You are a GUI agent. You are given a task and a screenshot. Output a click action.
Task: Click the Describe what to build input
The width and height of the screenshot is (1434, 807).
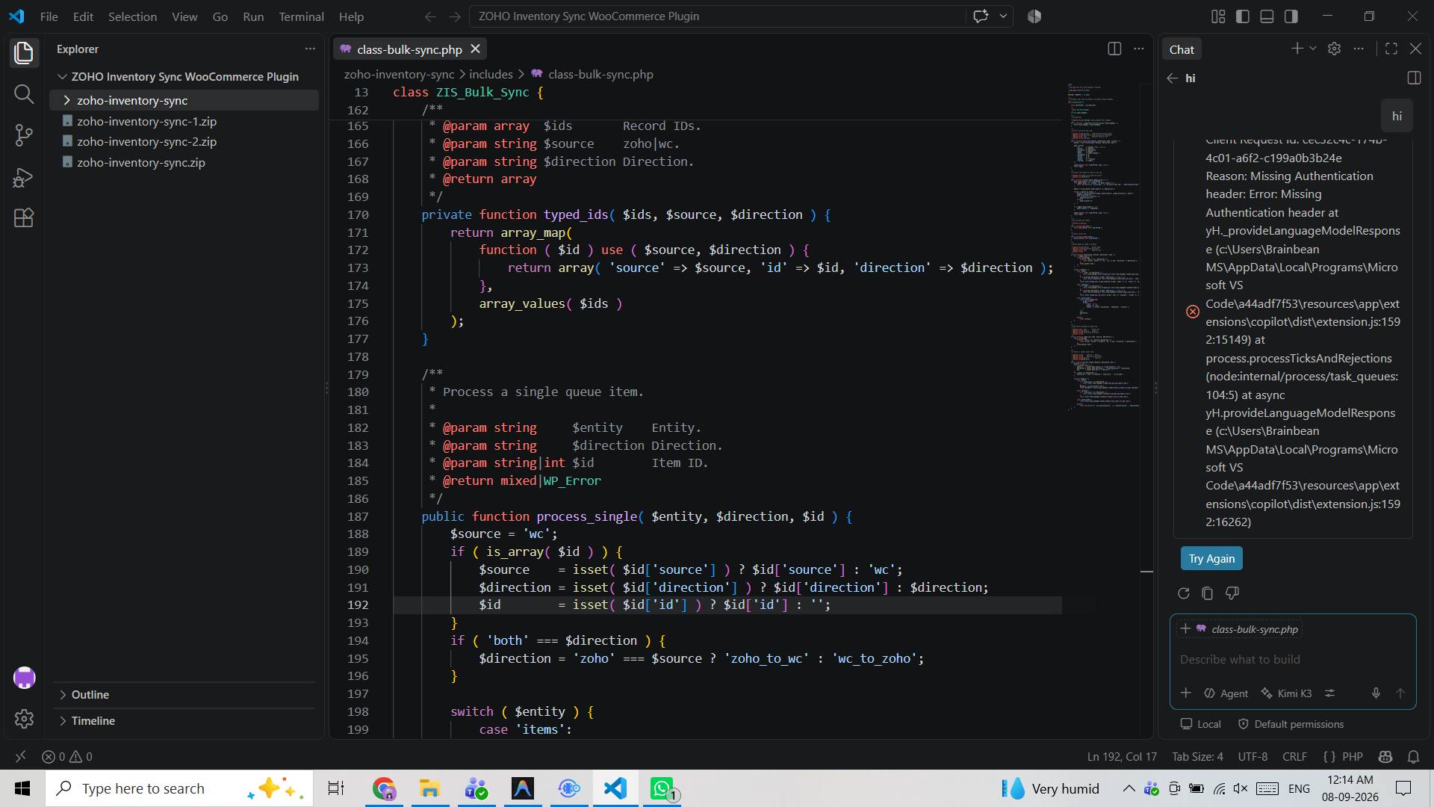pos(1293,659)
